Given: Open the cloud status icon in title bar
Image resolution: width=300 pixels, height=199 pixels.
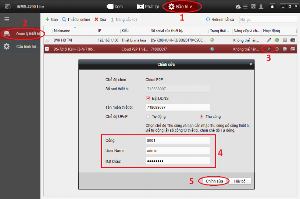Looking at the screenshot, I should [238, 7].
